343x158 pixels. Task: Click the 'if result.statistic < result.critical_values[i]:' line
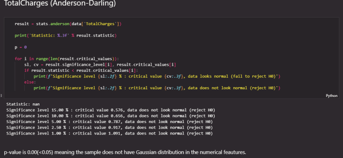tap(81, 70)
